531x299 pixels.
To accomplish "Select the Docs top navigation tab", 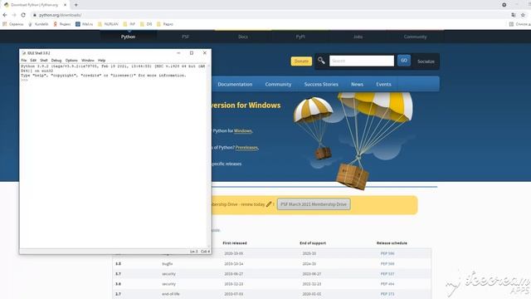I will [243, 37].
